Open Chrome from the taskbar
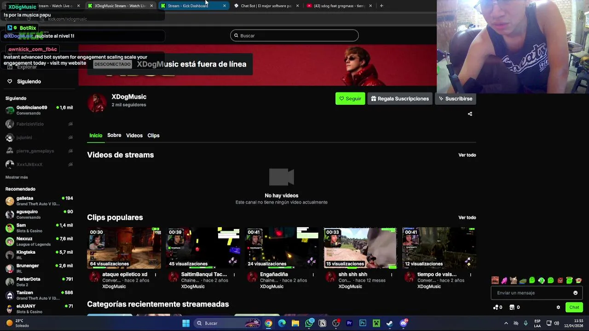This screenshot has height=331, width=589. coord(268,323)
